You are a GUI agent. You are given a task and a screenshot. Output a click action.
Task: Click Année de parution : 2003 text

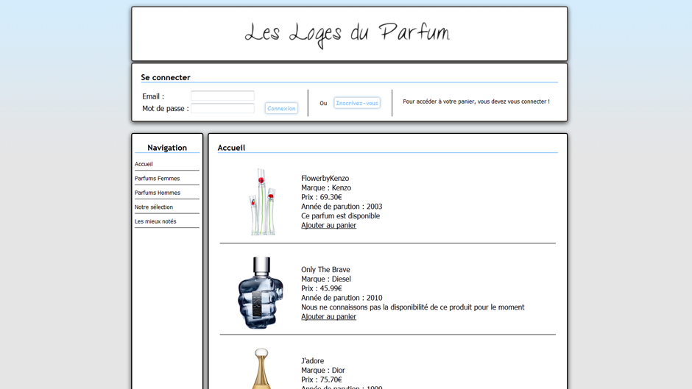point(342,207)
